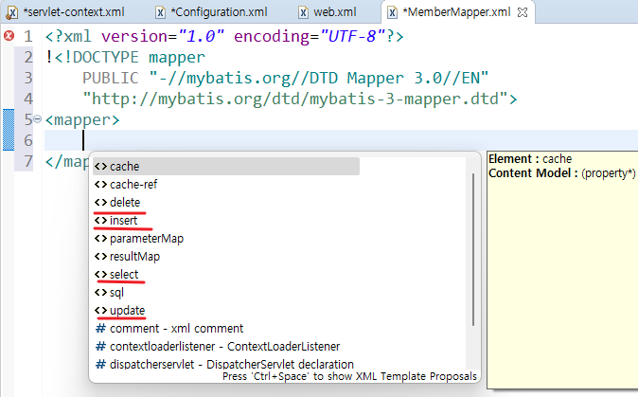Click the closing mapper tag on line 7
Screen dimensions: 638x397
66,162
